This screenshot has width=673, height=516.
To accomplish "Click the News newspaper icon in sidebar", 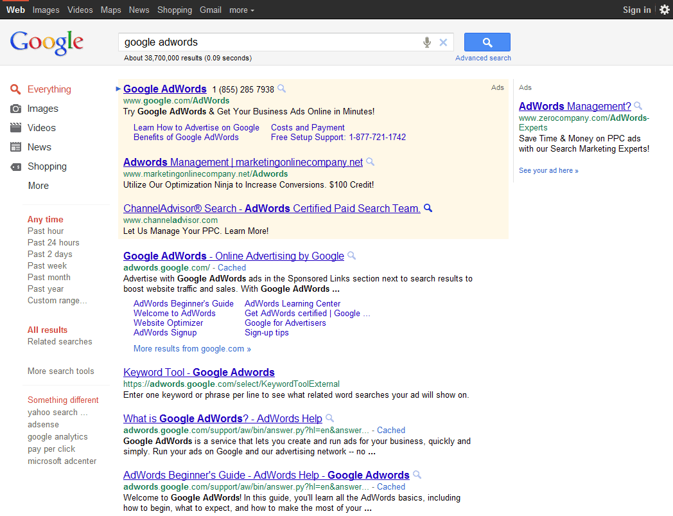I will pos(15,147).
